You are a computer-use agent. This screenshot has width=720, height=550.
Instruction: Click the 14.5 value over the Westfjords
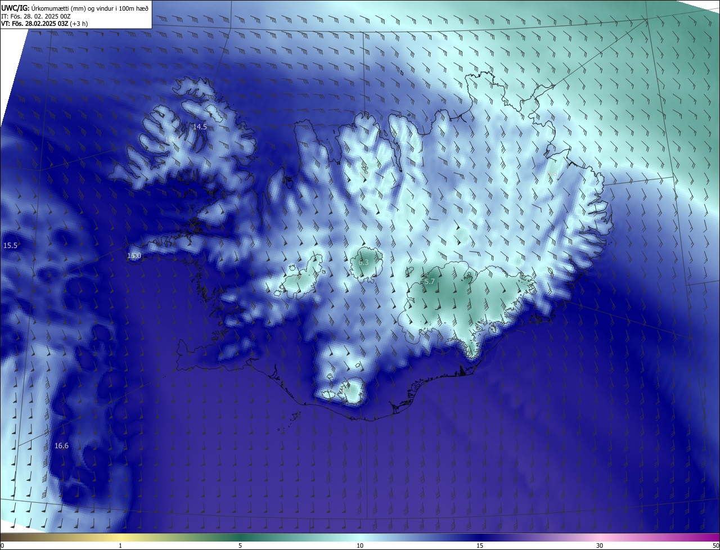click(x=200, y=127)
